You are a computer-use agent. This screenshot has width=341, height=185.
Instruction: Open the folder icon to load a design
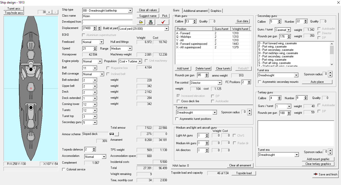(141, 22)
